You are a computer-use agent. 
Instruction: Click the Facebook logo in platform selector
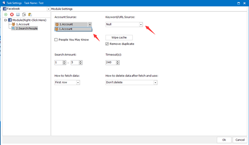[x=5, y=9]
